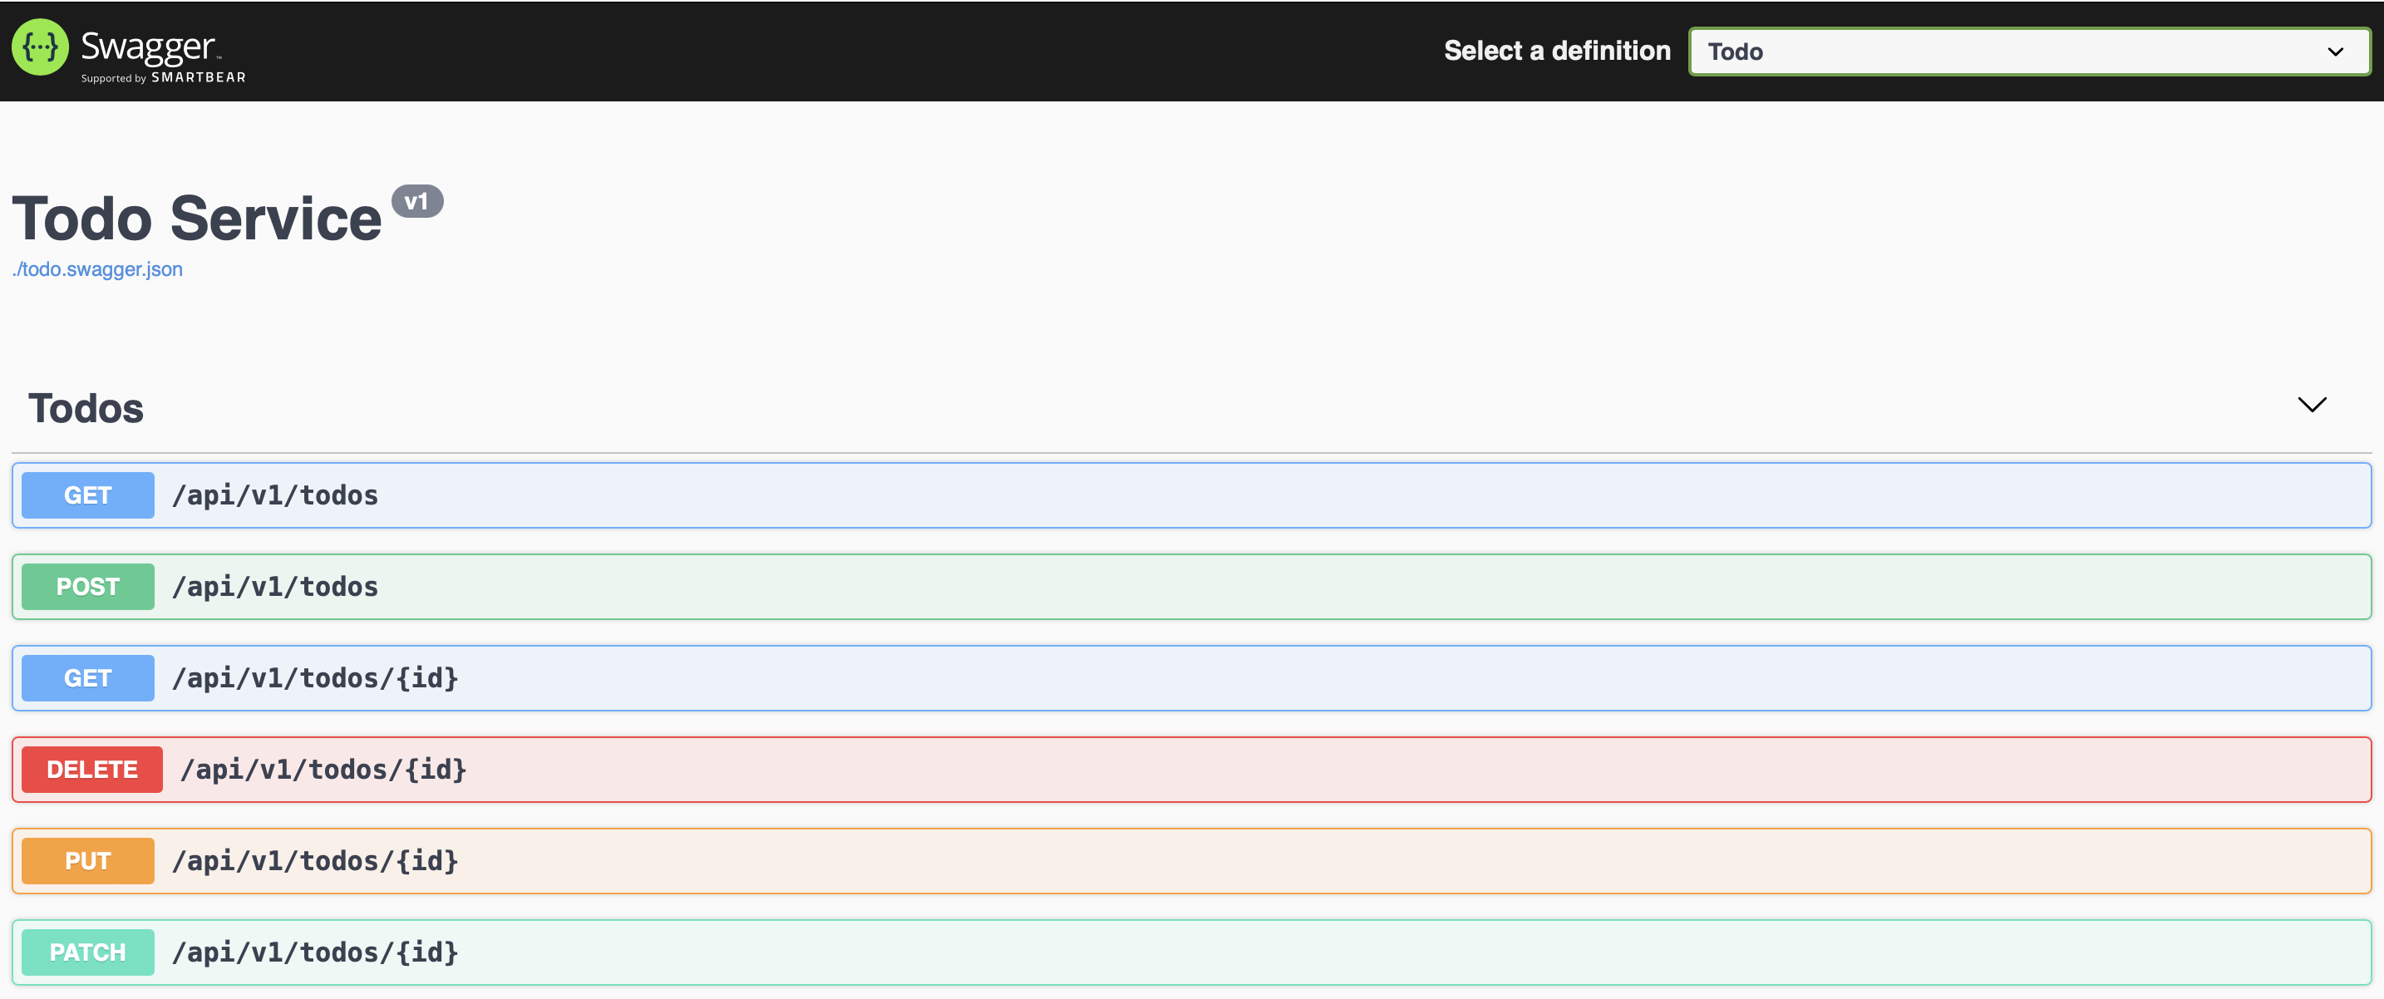The image size is (2384, 999).
Task: Click the red DELETE method badge
Action: pyautogui.click(x=91, y=769)
